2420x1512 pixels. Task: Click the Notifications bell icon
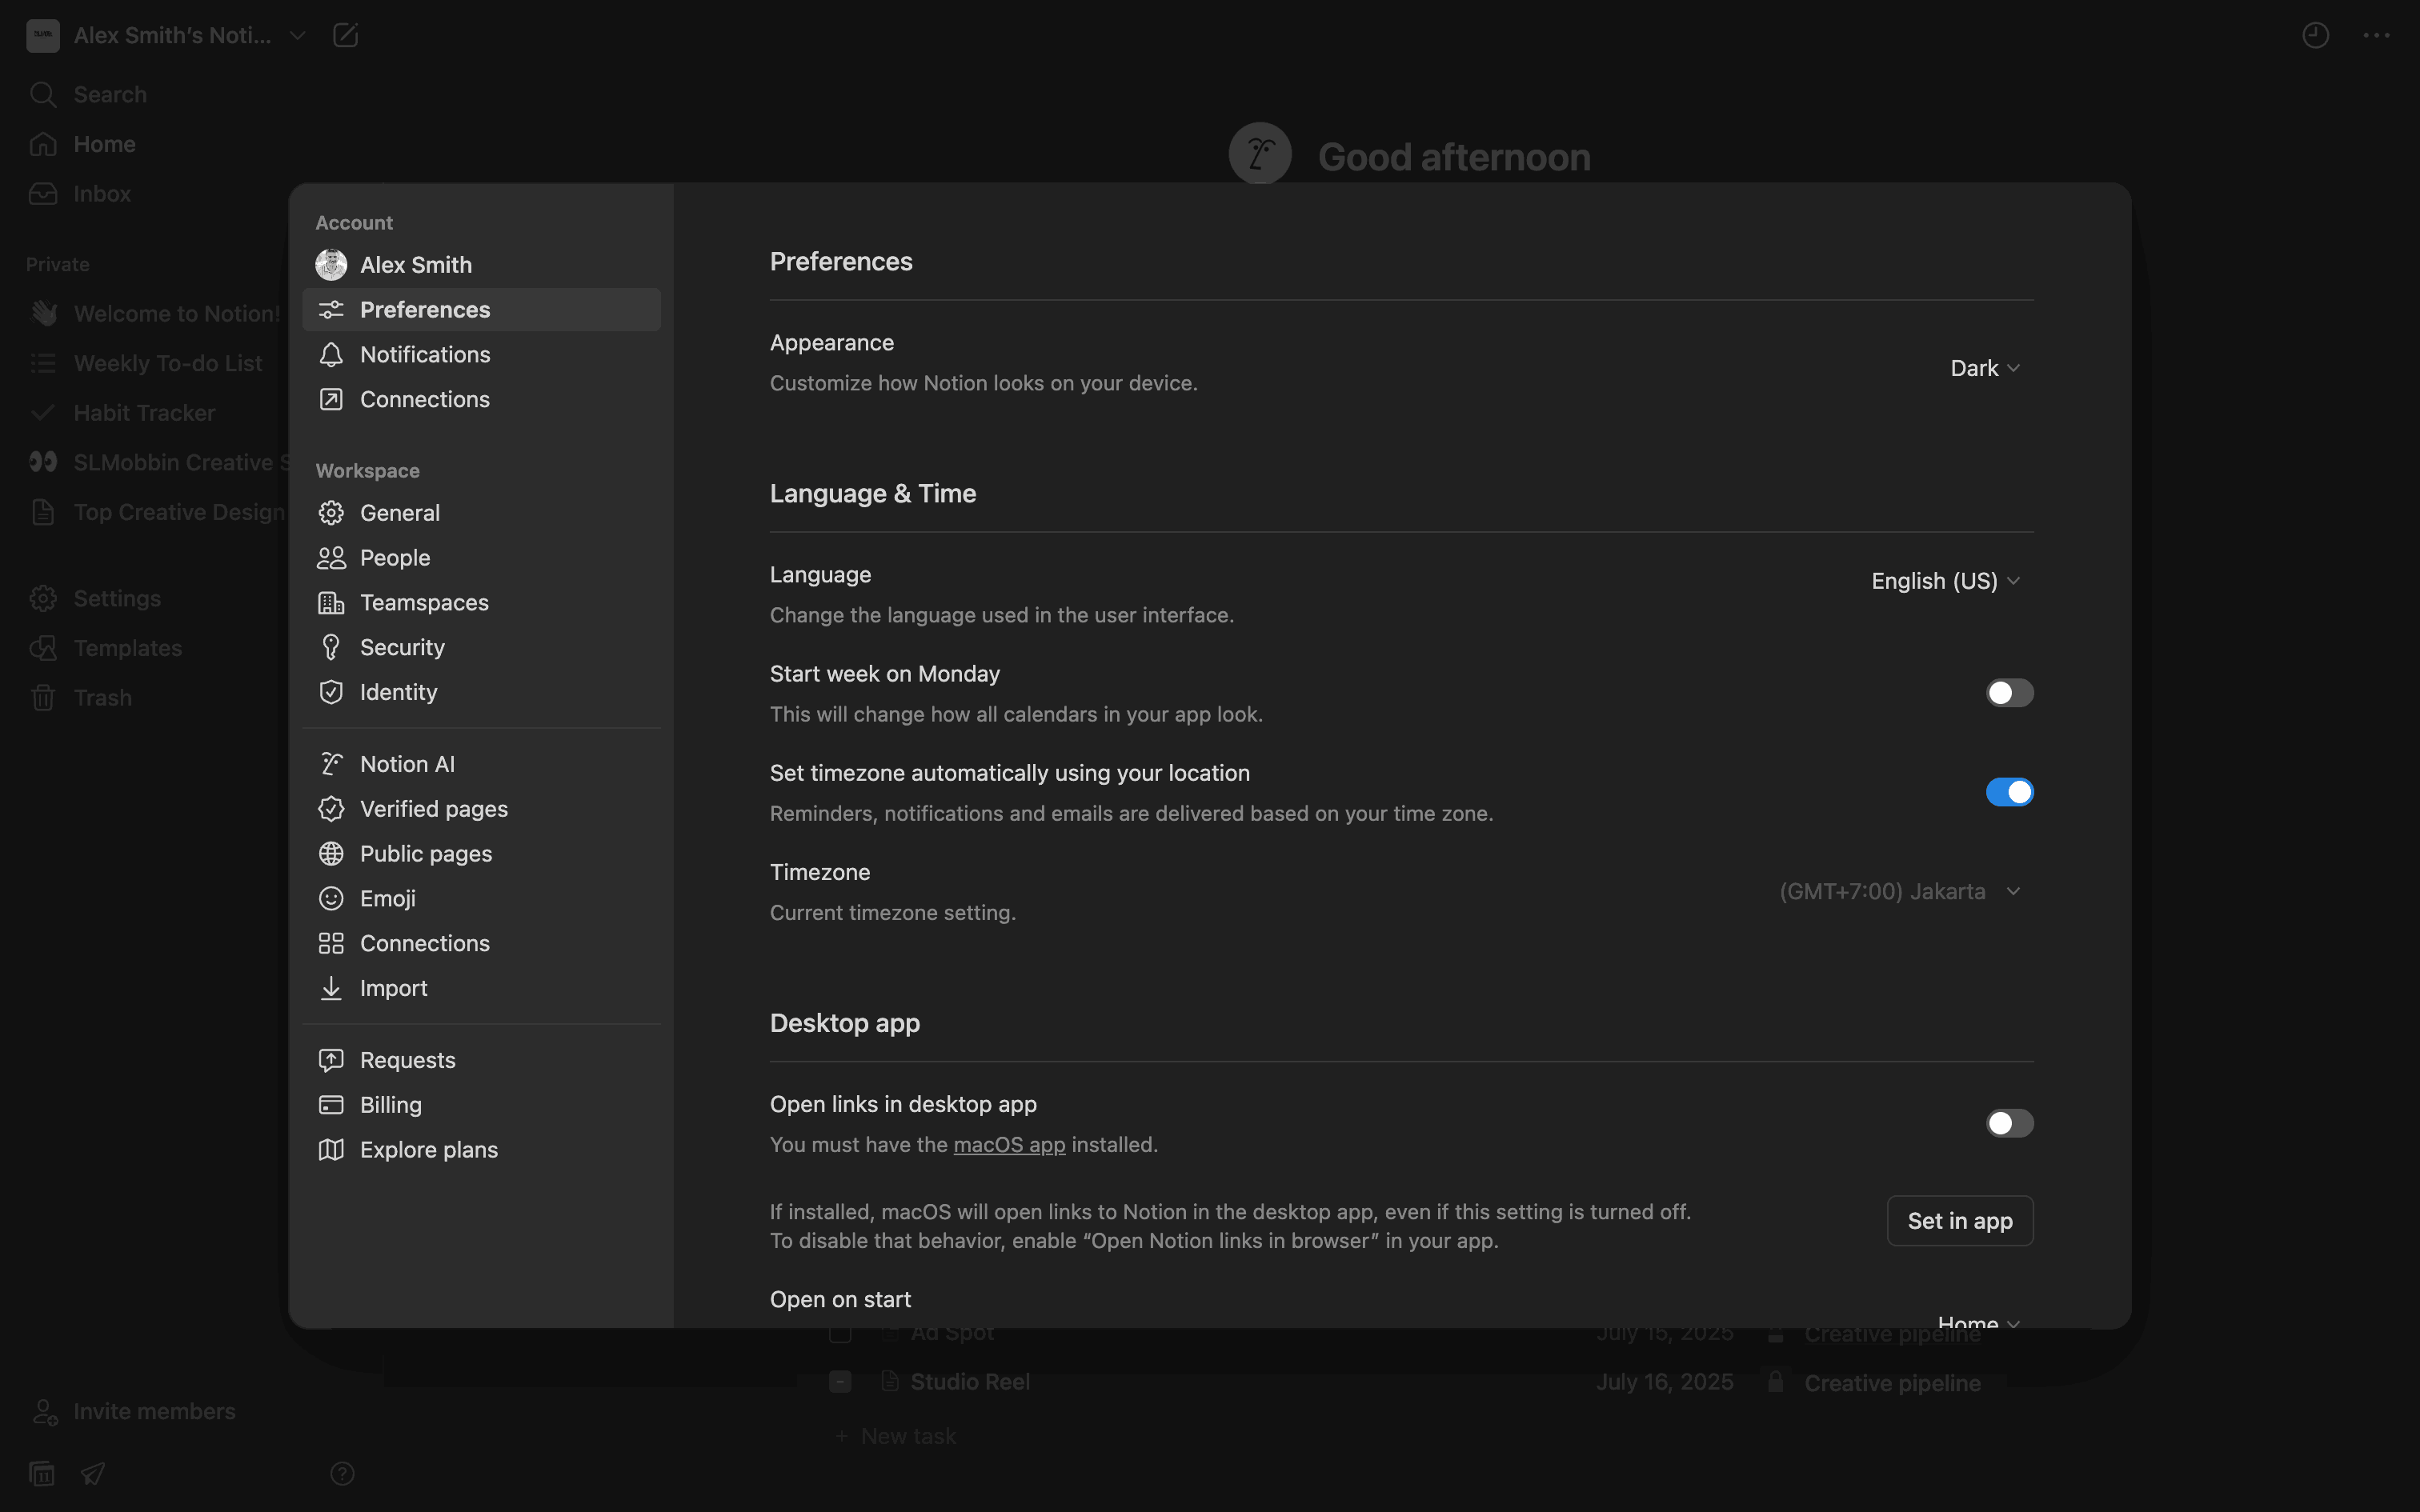pos(331,355)
